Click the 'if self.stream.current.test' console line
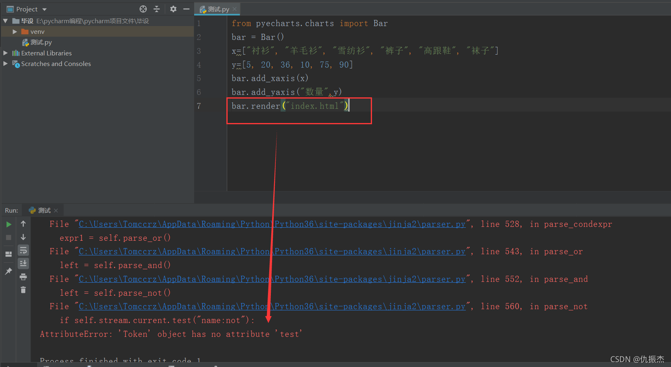The width and height of the screenshot is (671, 367). pos(157,320)
